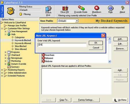Close the Web URL Keyword dialog
Viewport: 130px width, 104px height.
tap(103, 36)
